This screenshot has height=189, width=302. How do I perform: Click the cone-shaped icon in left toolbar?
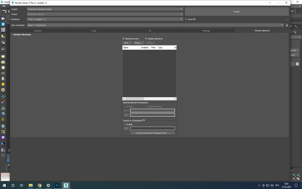coord(3,78)
